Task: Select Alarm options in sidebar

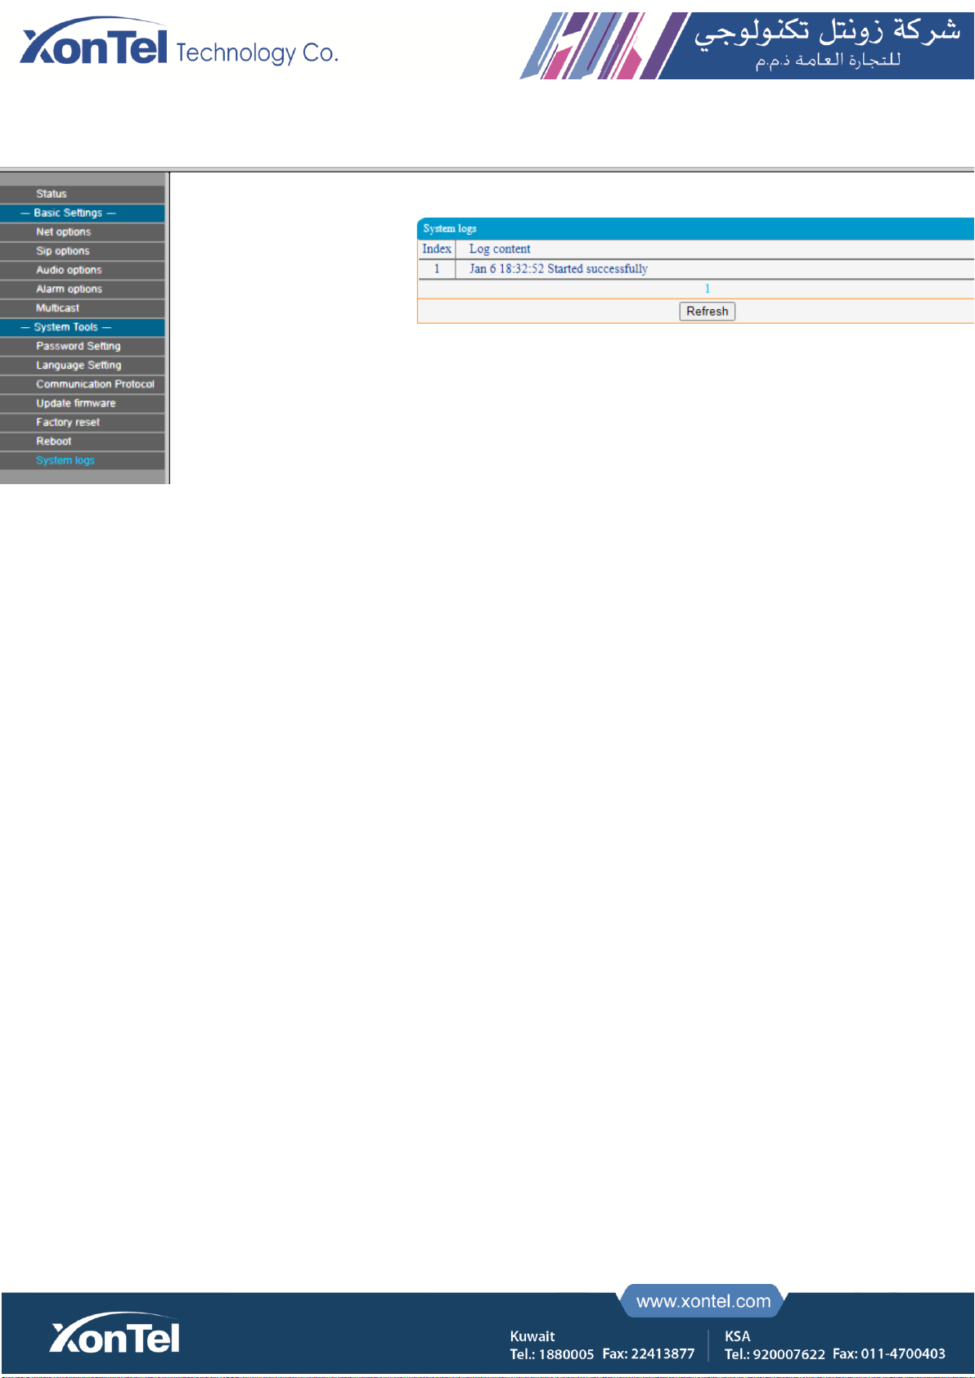Action: 83,290
